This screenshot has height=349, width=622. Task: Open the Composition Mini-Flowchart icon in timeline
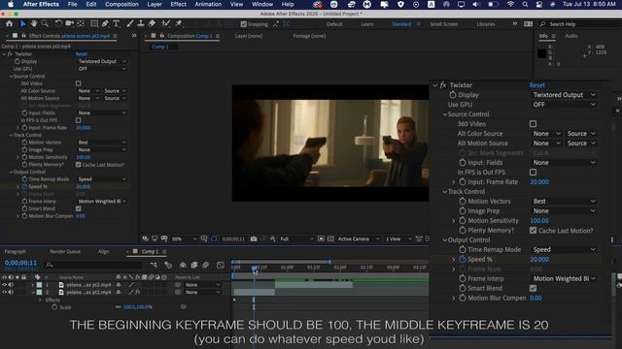click(x=154, y=265)
